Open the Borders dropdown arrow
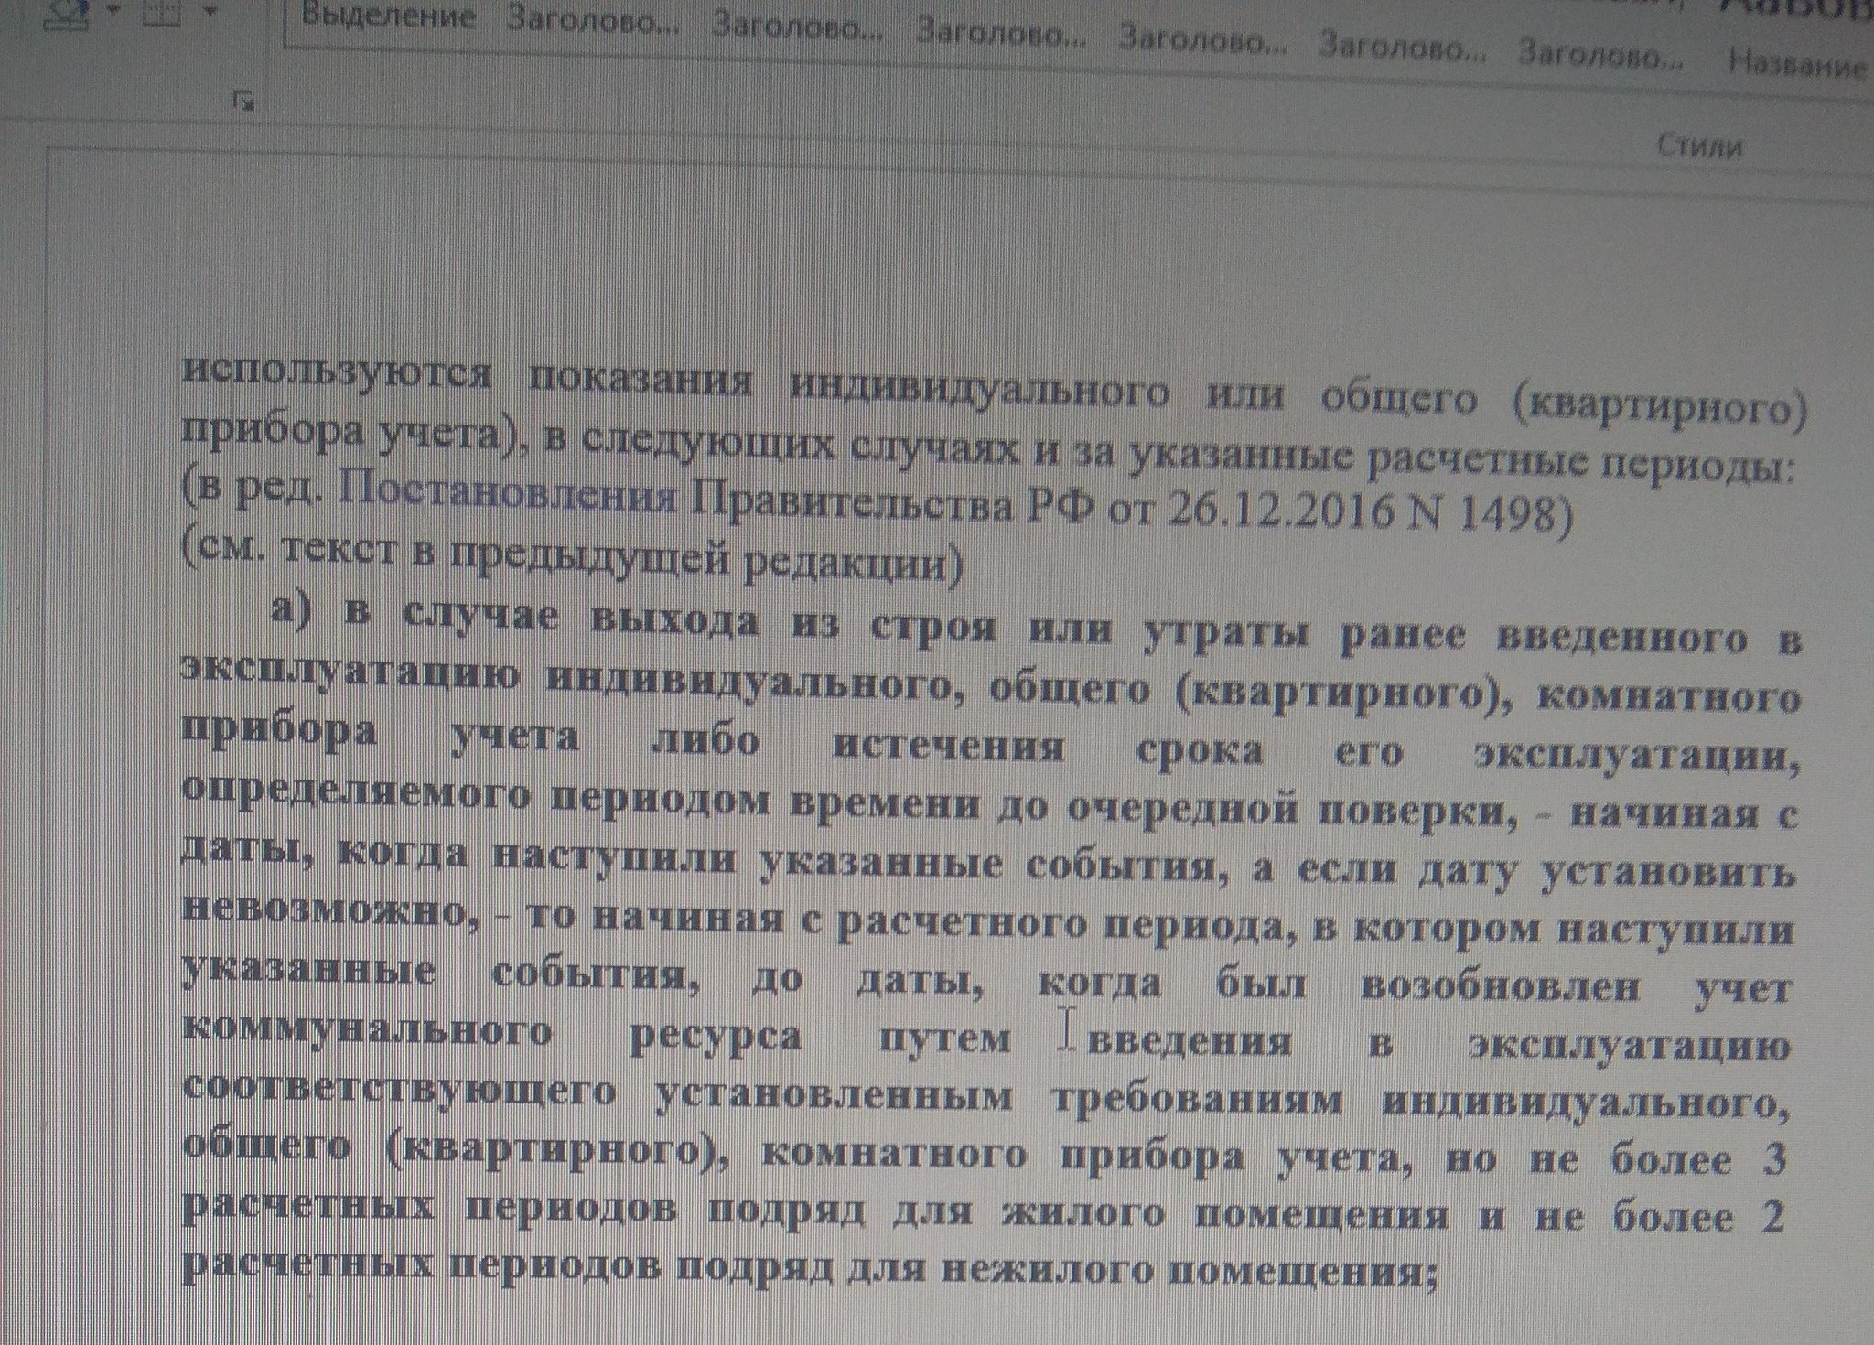Image resolution: width=1874 pixels, height=1345 pixels. 210,12
